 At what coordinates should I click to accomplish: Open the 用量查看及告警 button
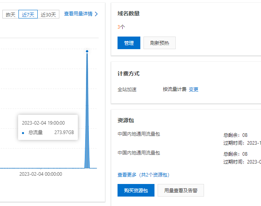(x=180, y=190)
